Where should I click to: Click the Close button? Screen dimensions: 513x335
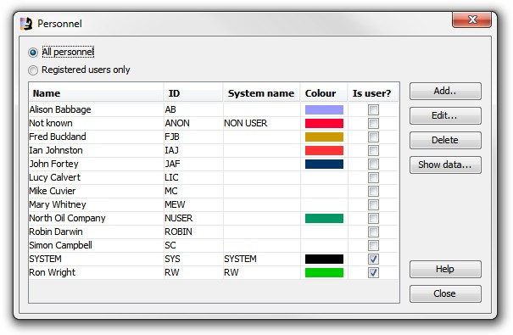(445, 293)
